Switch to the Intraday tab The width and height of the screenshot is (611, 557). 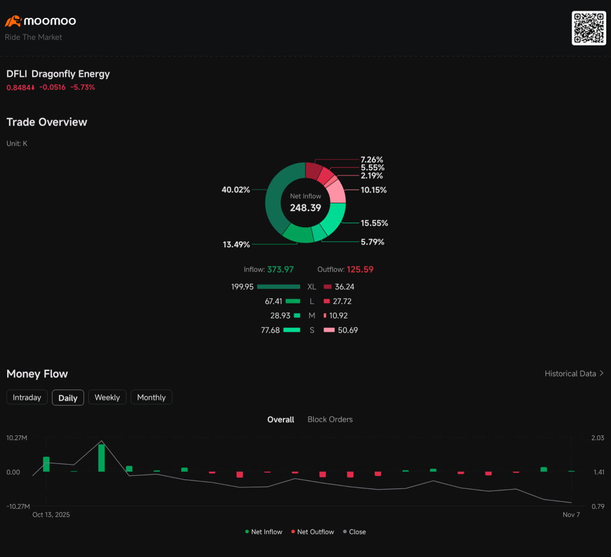[27, 397]
